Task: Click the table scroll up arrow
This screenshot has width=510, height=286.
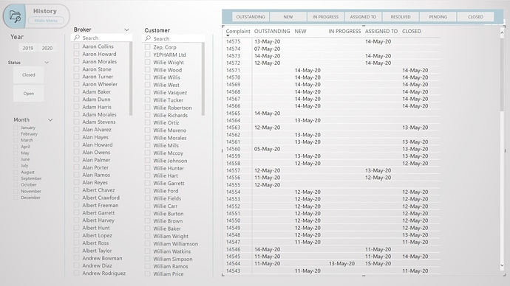Action: [x=502, y=32]
